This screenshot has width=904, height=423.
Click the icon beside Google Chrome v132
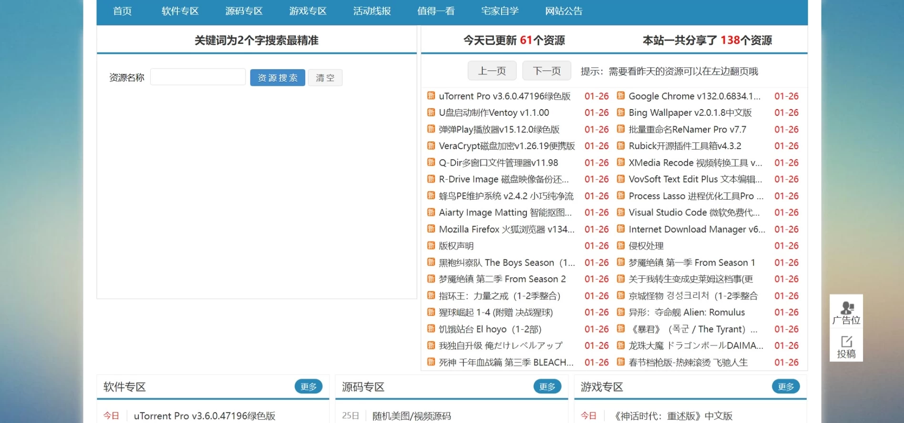click(x=621, y=96)
